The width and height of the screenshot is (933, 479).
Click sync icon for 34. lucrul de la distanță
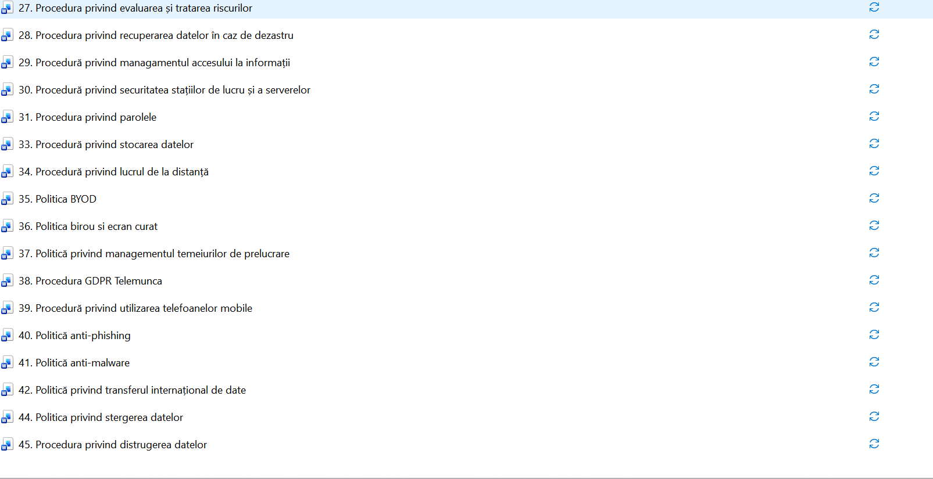point(874,171)
